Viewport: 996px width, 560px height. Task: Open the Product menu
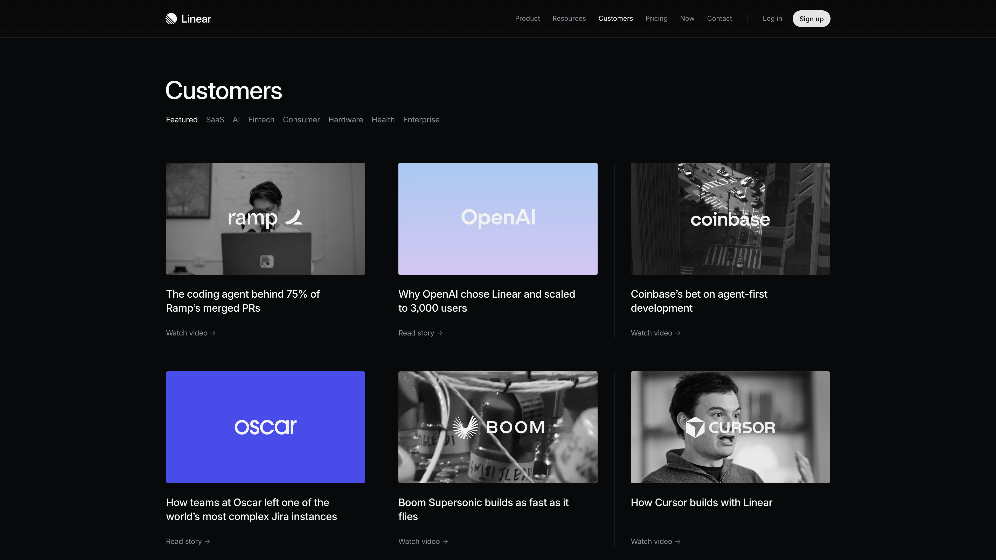pyautogui.click(x=527, y=19)
